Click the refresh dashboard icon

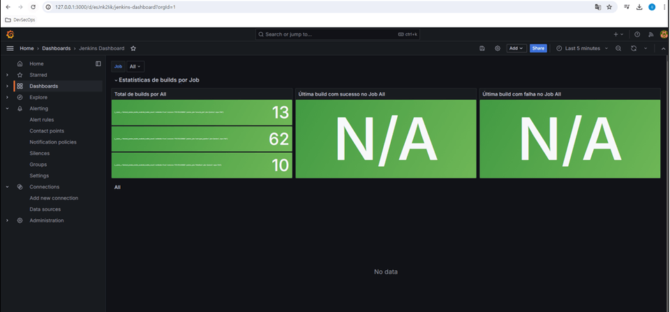pos(634,48)
